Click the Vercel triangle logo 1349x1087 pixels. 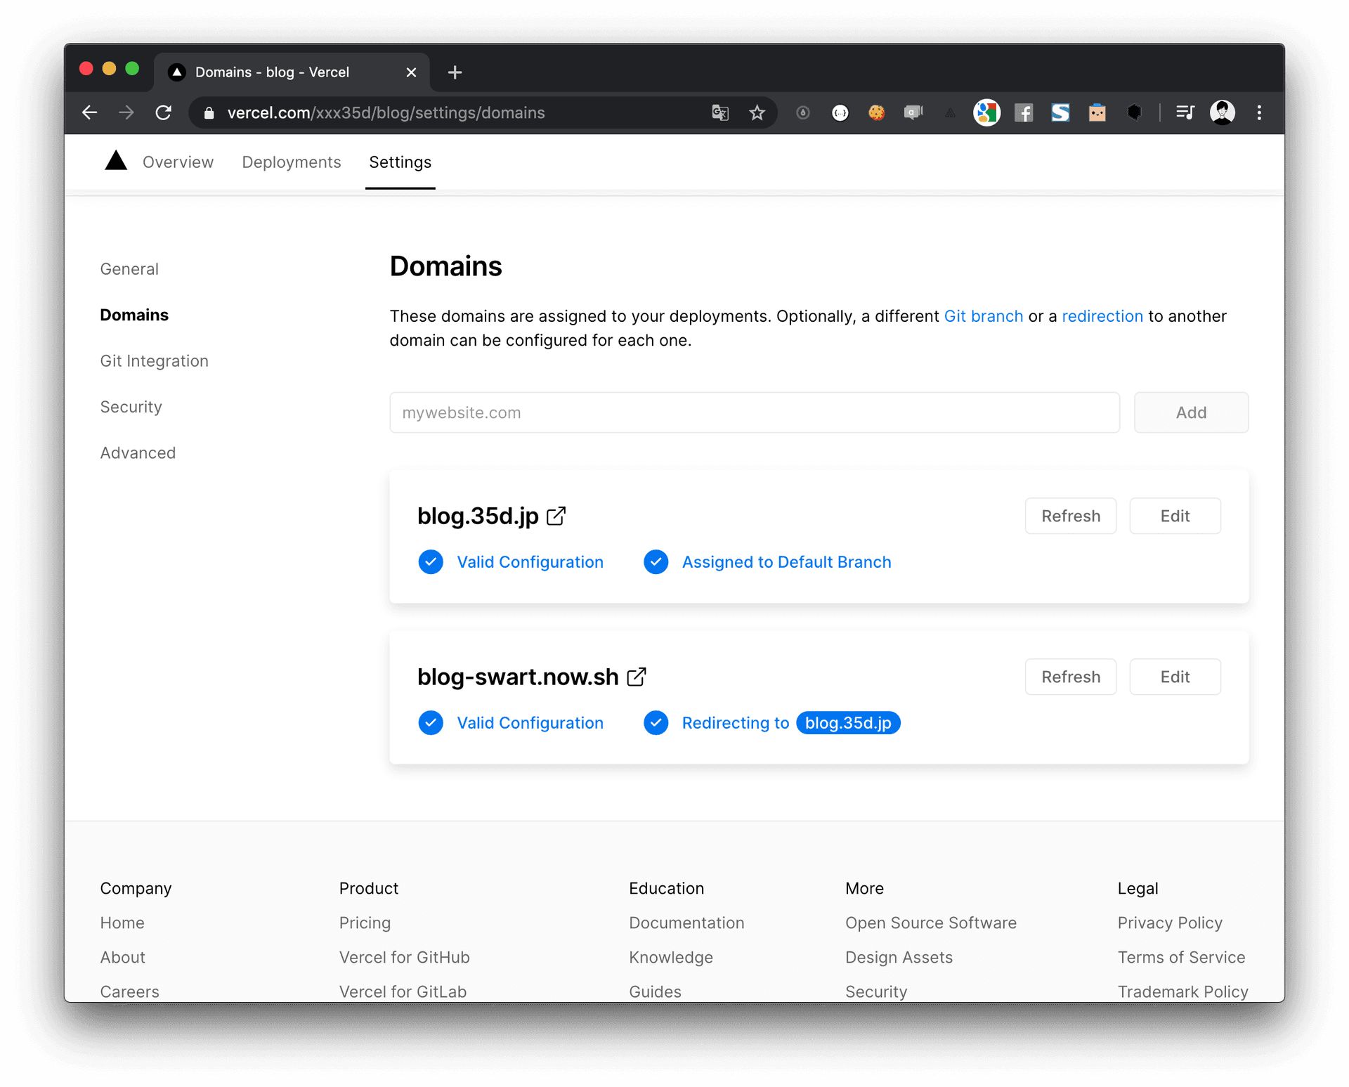116,161
